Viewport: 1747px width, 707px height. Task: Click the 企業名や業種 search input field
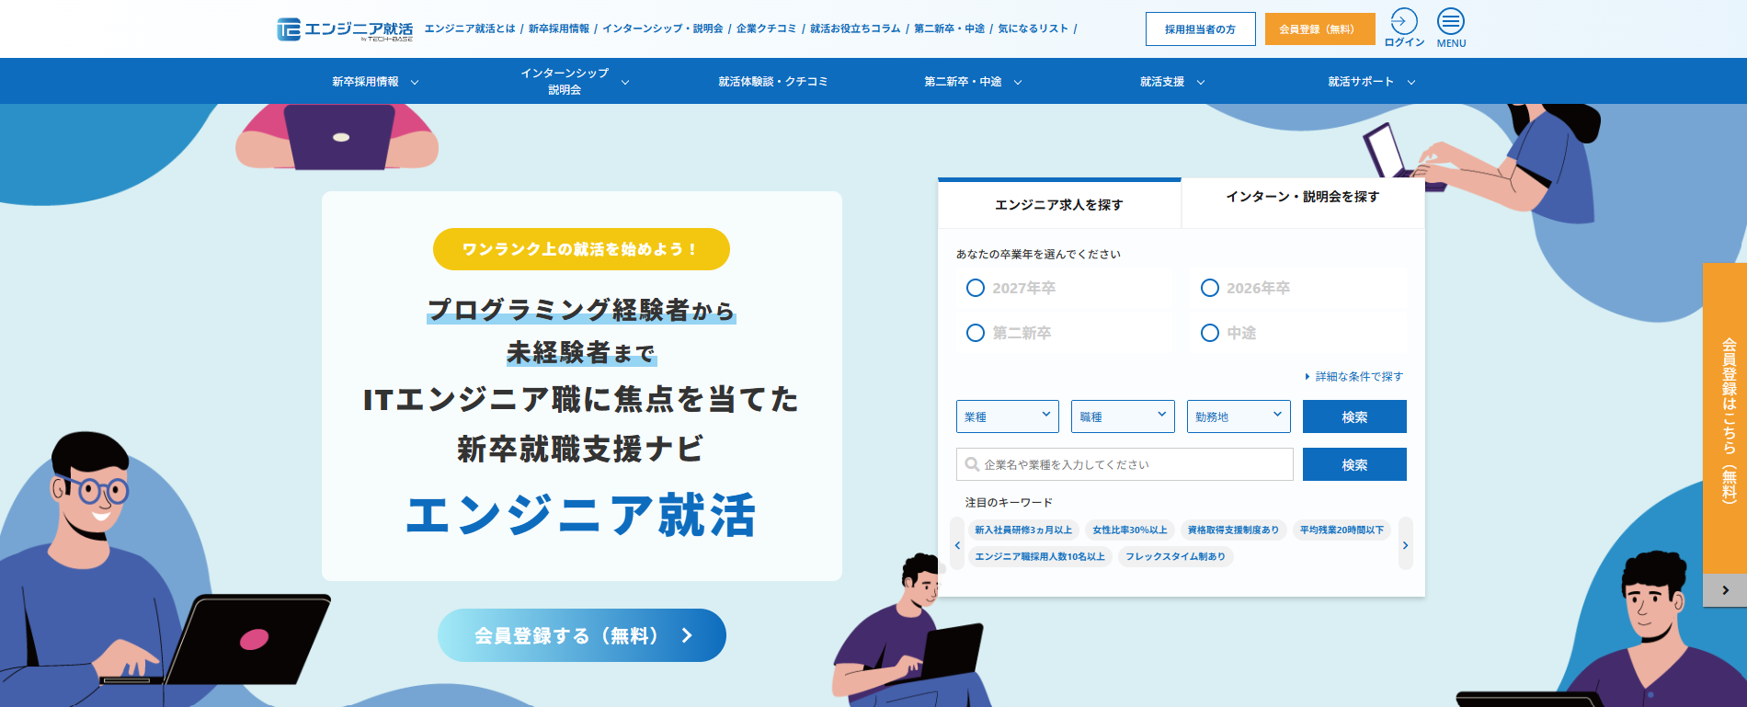1125,464
